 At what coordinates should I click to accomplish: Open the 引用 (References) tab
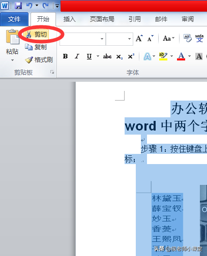(x=135, y=19)
